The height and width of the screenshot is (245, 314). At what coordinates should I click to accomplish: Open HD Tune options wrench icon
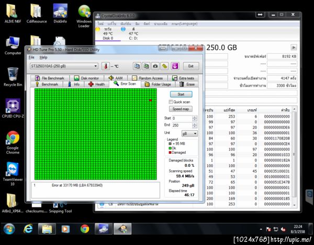pyautogui.click(x=165, y=66)
